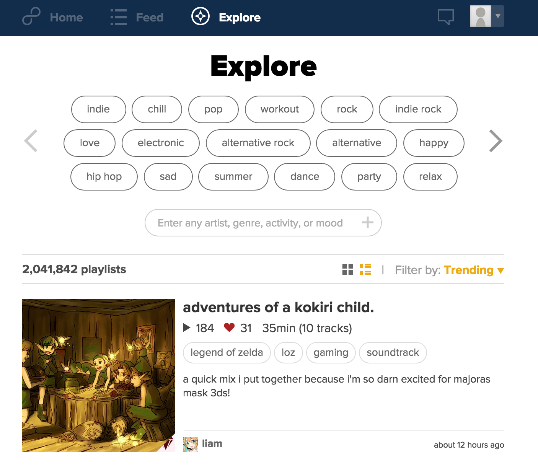Pick the dance tag
538x466 pixels.
[305, 177]
